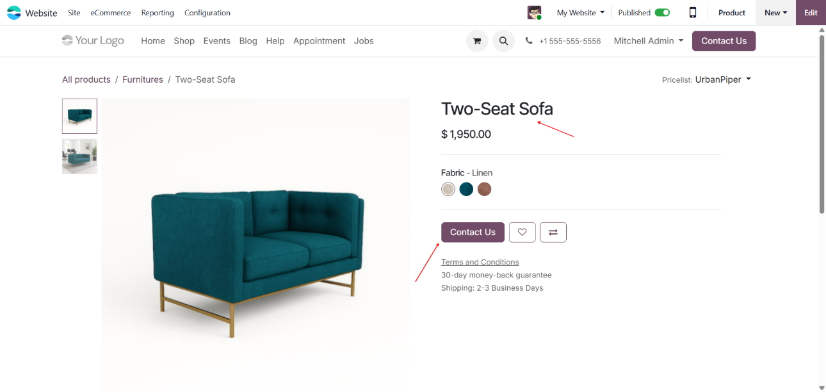Open the shopping cart icon
The height and width of the screenshot is (392, 826).
coord(477,41)
